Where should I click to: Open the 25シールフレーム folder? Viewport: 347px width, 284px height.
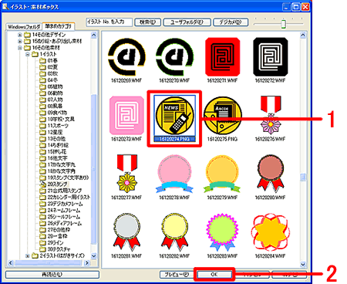tap(60, 217)
